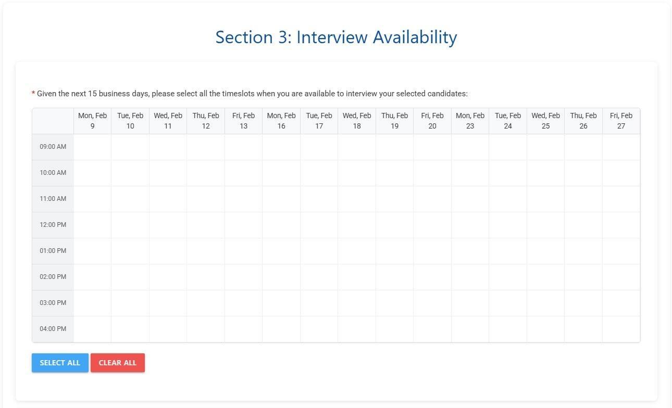Viewport: 672px width, 408px height.
Task: Toggle 03:00 PM slot on Tue, Feb 17
Action: (319, 303)
